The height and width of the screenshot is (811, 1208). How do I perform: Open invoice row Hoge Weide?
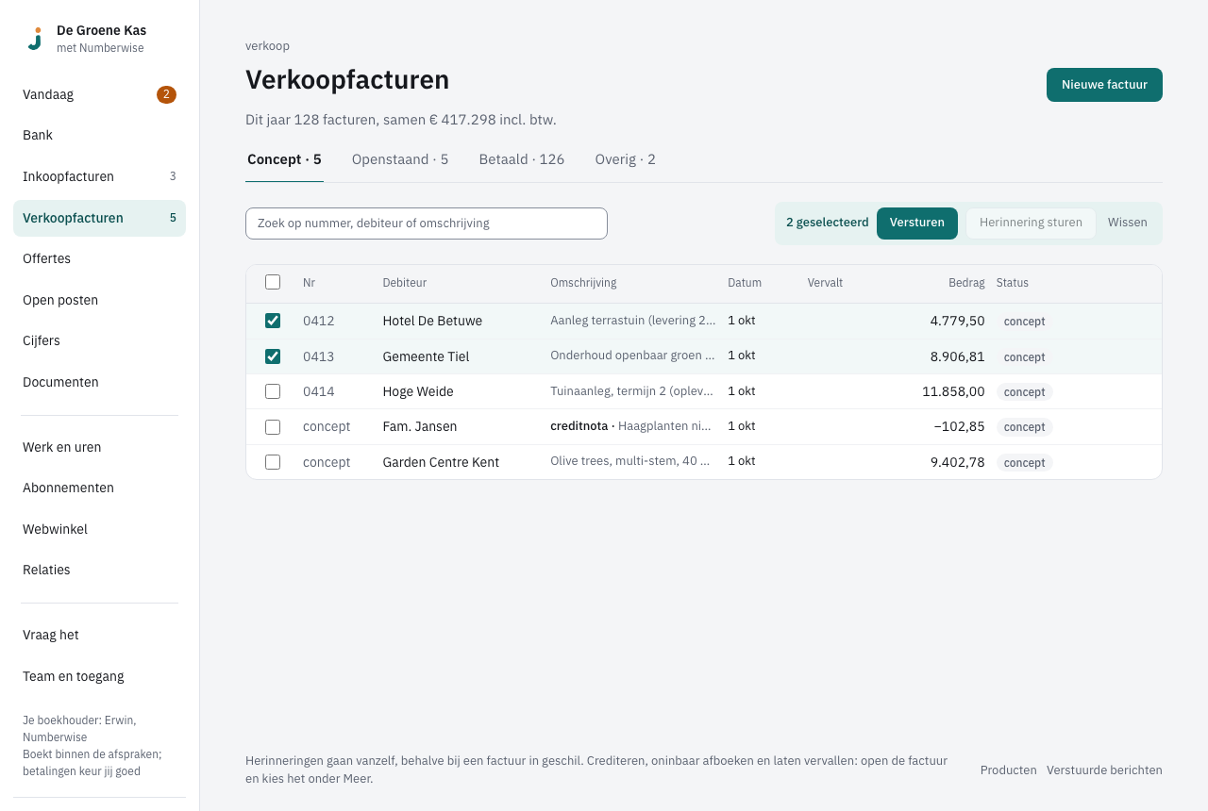pyautogui.click(x=704, y=391)
